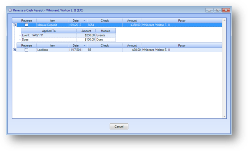Expand the Lockbox row details

click(14, 50)
